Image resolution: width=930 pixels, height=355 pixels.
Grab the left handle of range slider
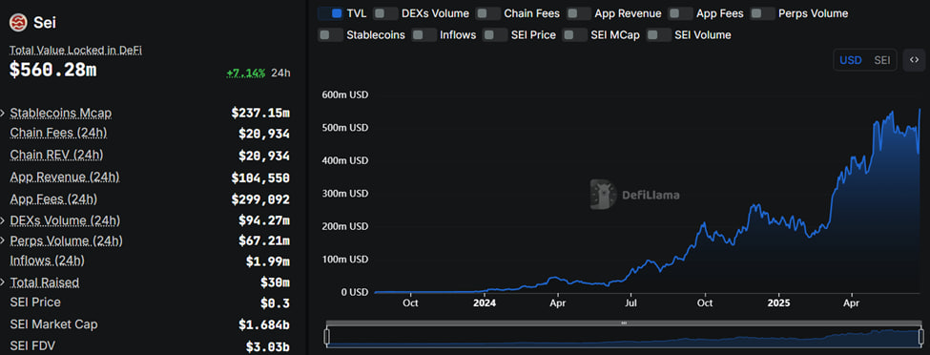point(327,337)
